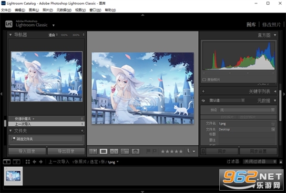Image resolution: width=286 pixels, height=193 pixels.
Task: Switch to Loupe view
Action: click(x=103, y=151)
